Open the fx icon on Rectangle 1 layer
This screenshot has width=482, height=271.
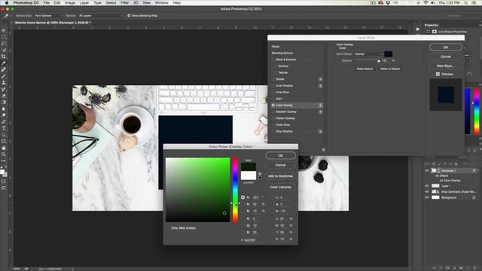[474, 171]
